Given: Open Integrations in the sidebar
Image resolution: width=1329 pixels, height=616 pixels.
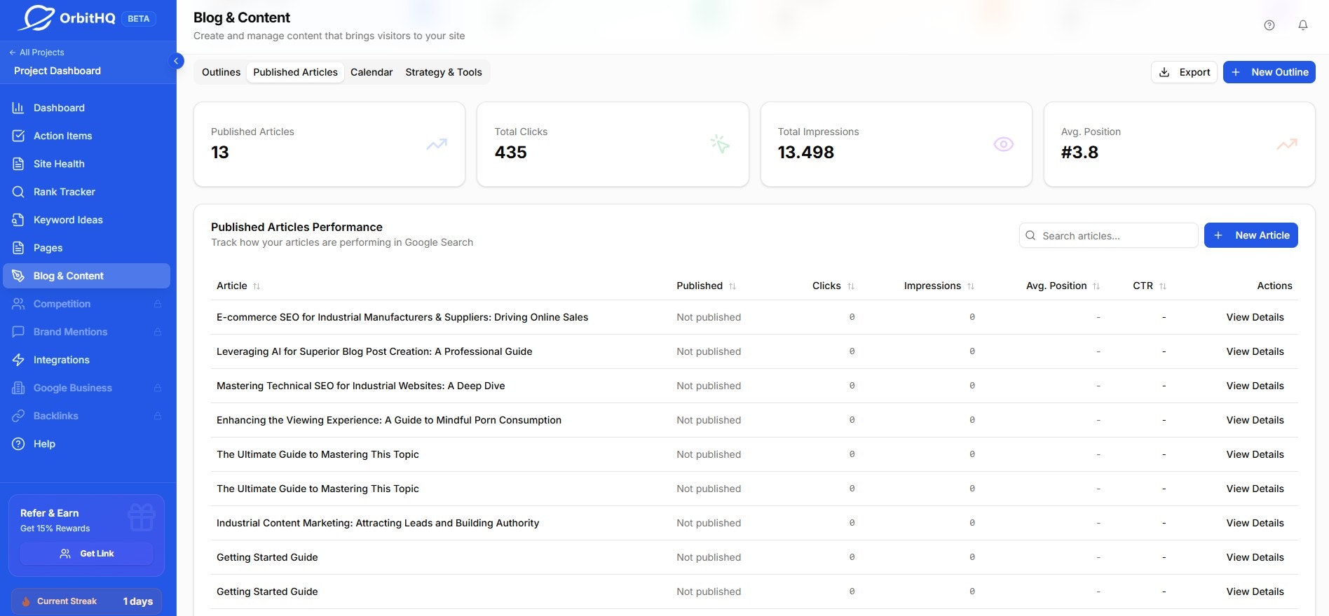Looking at the screenshot, I should [86, 360].
